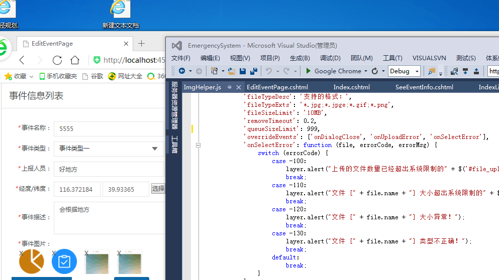
Task: Collapse the onSelectError function code block
Action: tap(198, 145)
